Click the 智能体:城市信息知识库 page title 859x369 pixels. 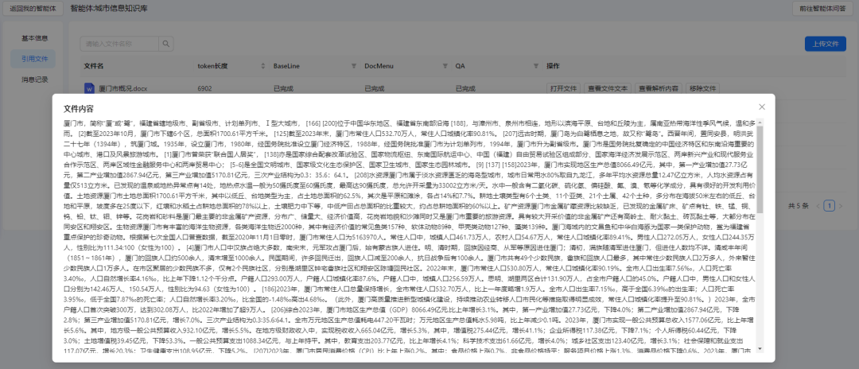pos(109,9)
